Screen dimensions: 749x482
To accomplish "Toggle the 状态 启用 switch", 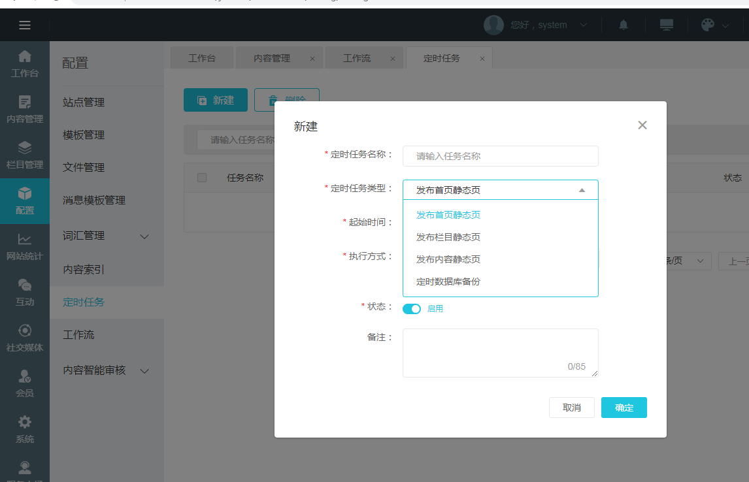I will pyautogui.click(x=412, y=309).
